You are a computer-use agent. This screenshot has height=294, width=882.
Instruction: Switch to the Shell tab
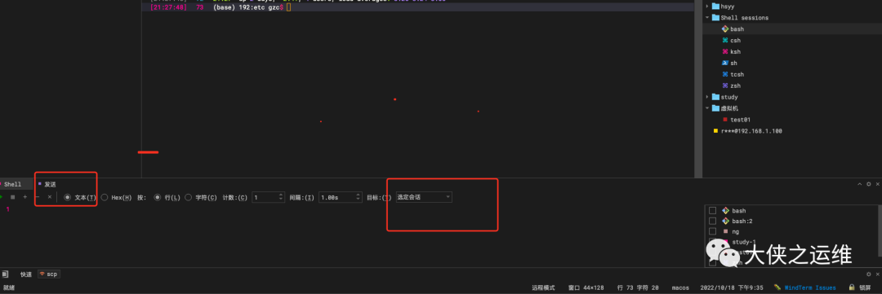[x=11, y=184]
